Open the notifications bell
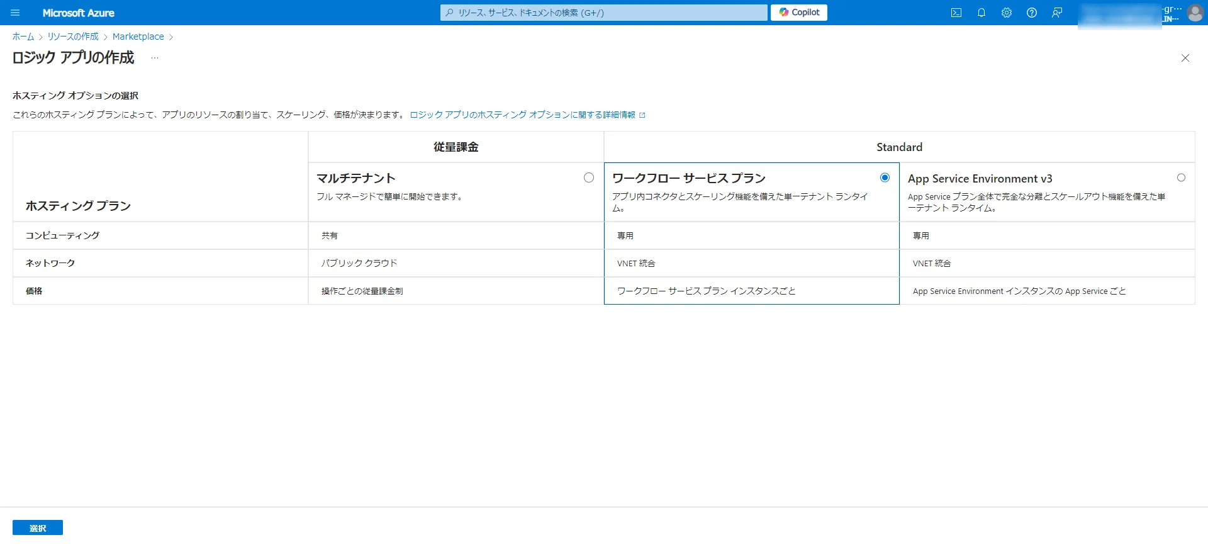Screen dimensions: 1208x547 coord(981,13)
